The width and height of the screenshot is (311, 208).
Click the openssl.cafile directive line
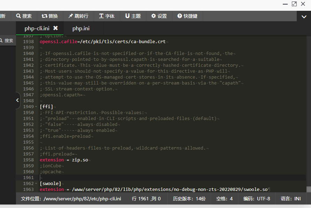click(x=102, y=42)
